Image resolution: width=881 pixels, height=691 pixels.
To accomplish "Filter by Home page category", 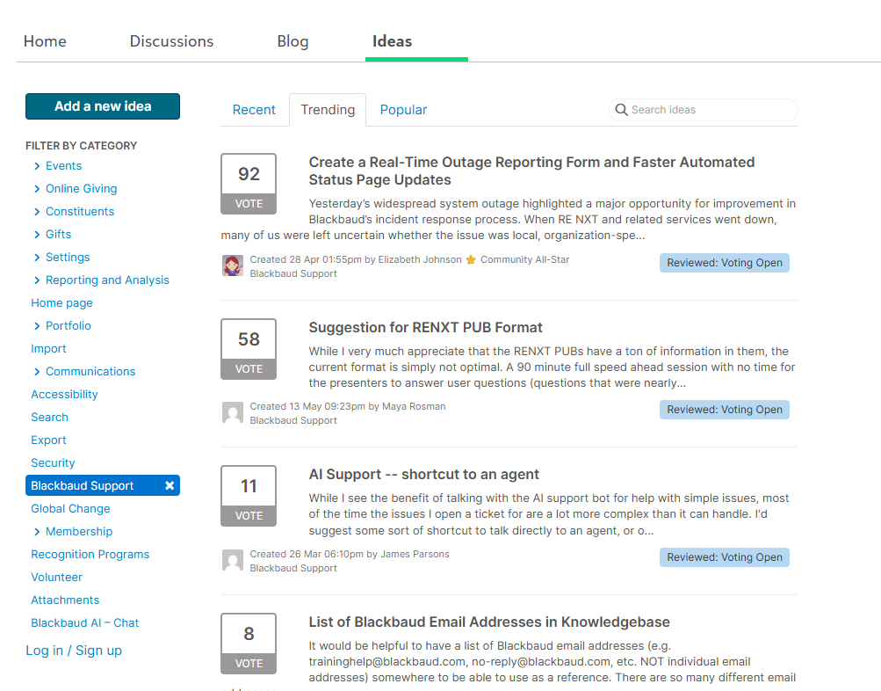I will coord(61,303).
